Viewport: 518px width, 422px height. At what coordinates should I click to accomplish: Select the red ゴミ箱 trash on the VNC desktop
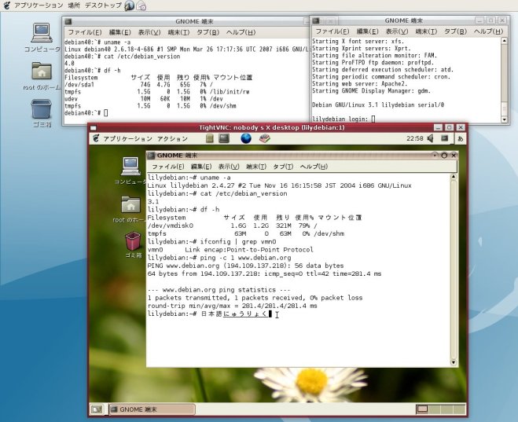point(133,244)
